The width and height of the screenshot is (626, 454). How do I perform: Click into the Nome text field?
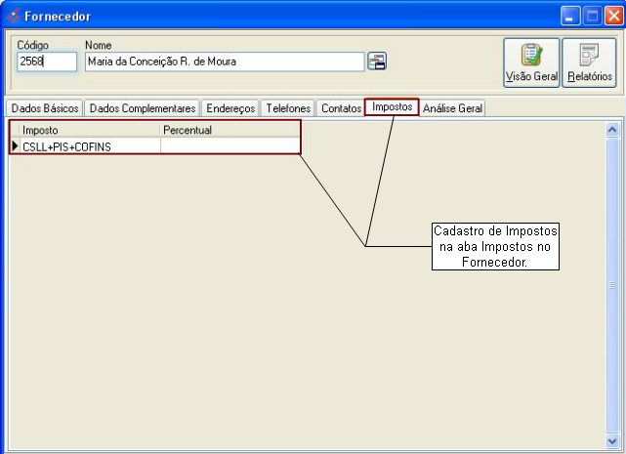pos(224,62)
